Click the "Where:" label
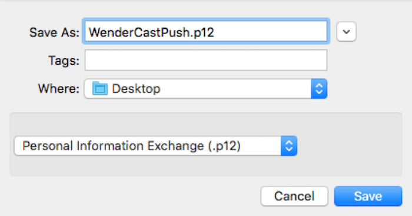This screenshot has height=216, width=412. pos(59,89)
